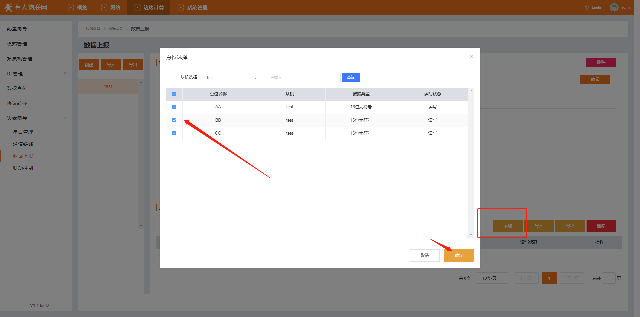Click the bracket icon beside 网络
640x317 pixels.
pos(104,7)
